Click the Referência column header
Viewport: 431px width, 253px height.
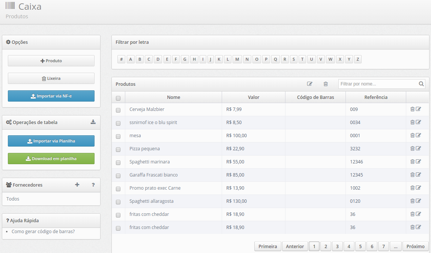point(376,97)
